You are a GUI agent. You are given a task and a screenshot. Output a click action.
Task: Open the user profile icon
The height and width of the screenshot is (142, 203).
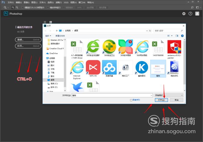(x=197, y=14)
